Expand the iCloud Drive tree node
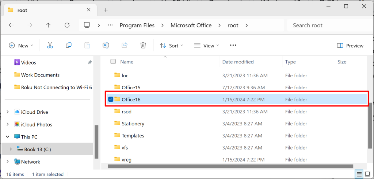Screen dimensions: 374x179 click(8, 112)
